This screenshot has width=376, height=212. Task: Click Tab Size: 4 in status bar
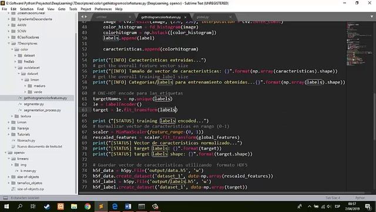(x=333, y=198)
